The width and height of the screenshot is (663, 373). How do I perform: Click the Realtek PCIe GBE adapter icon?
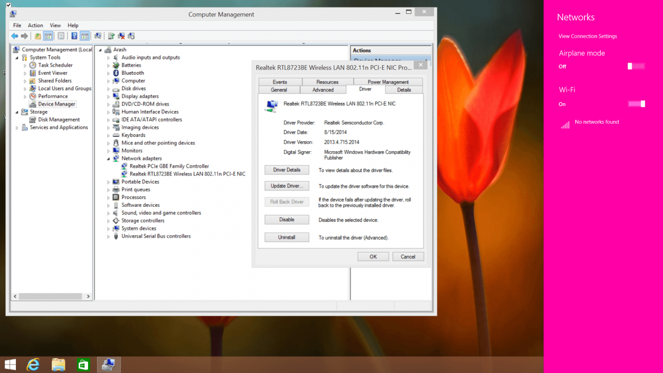point(124,167)
